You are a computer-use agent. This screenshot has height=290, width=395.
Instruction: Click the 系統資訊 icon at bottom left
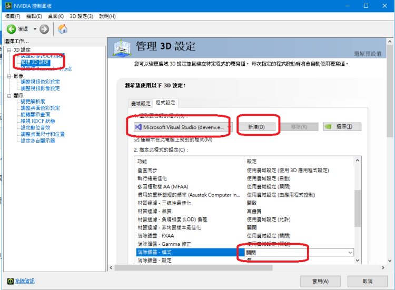[11, 281]
